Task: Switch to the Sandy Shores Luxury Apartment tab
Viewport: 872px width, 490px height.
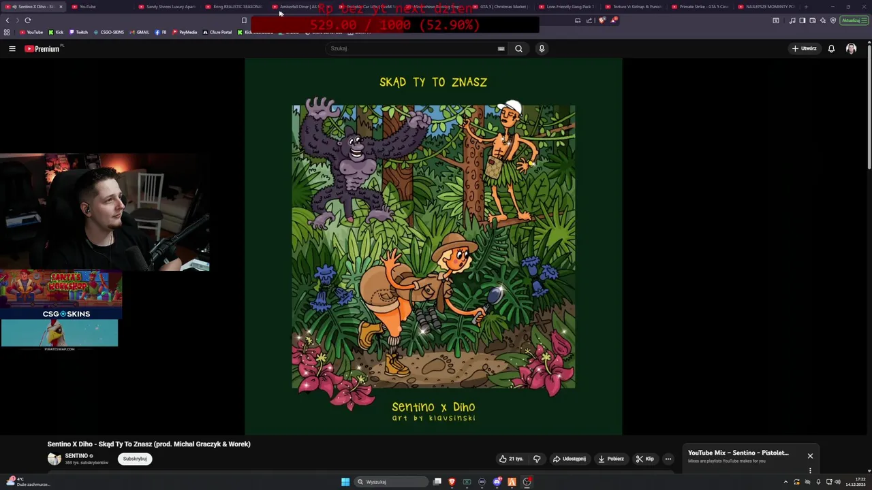Action: 167,7
